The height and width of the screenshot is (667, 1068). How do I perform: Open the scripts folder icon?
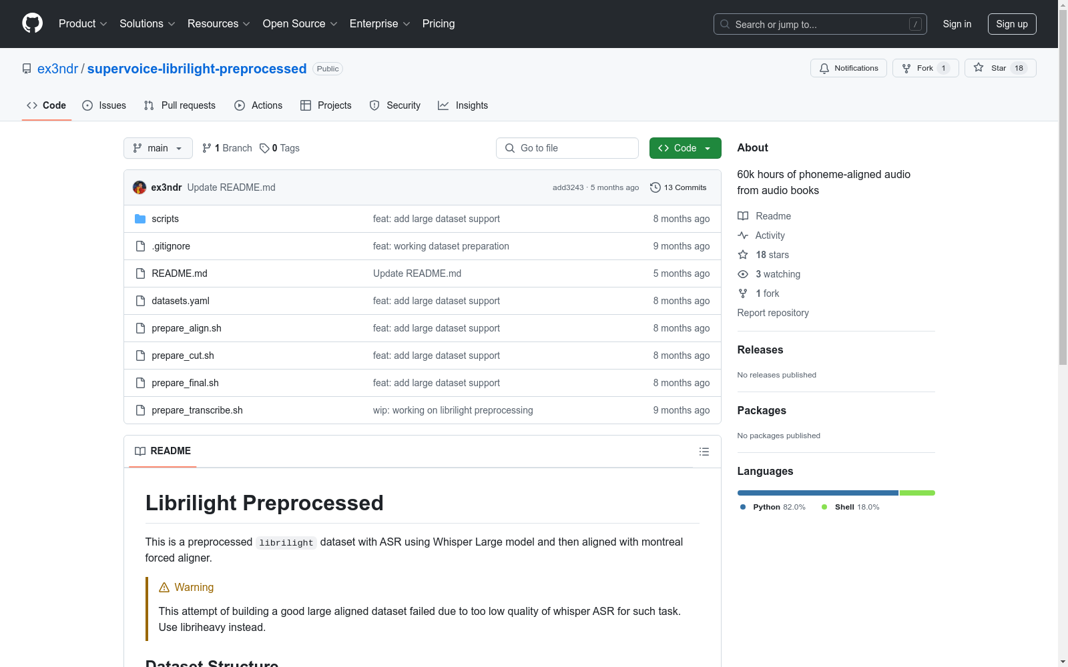(140, 219)
